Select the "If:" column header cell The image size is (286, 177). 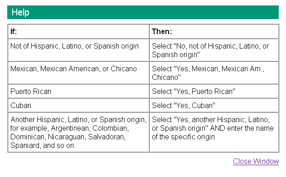(78, 31)
